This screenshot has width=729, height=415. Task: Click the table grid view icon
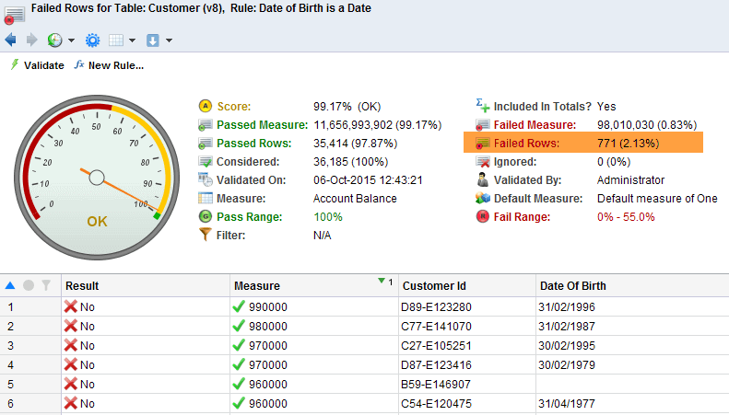coord(116,40)
